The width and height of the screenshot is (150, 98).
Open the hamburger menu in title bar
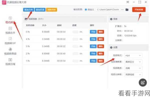click(128, 2)
